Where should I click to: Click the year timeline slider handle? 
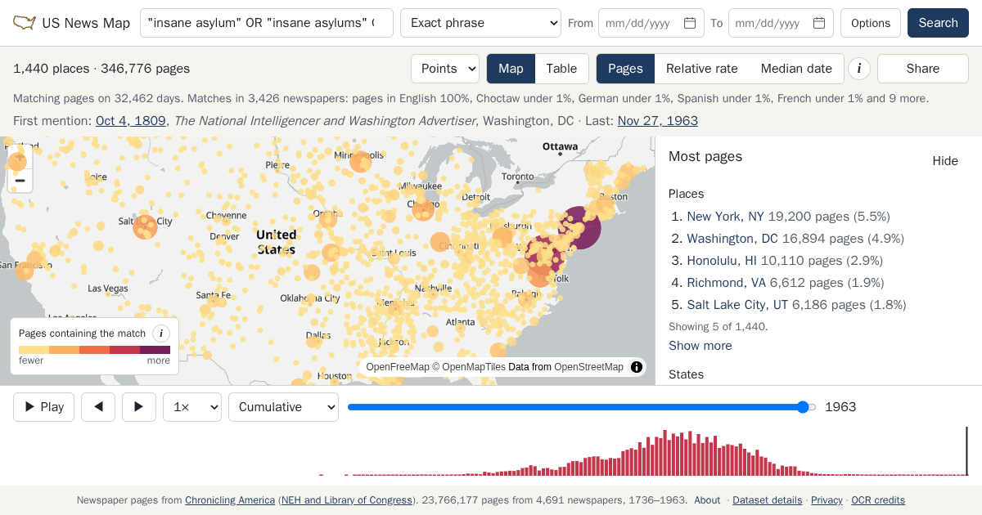click(x=803, y=407)
